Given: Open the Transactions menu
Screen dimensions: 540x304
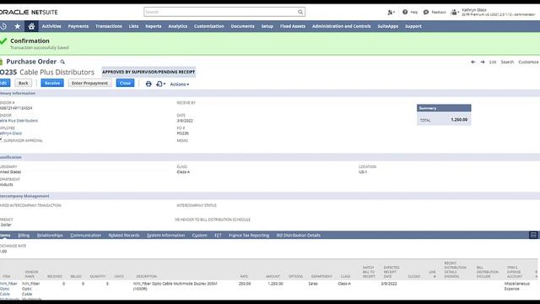Looking at the screenshot, I should coord(109,26).
